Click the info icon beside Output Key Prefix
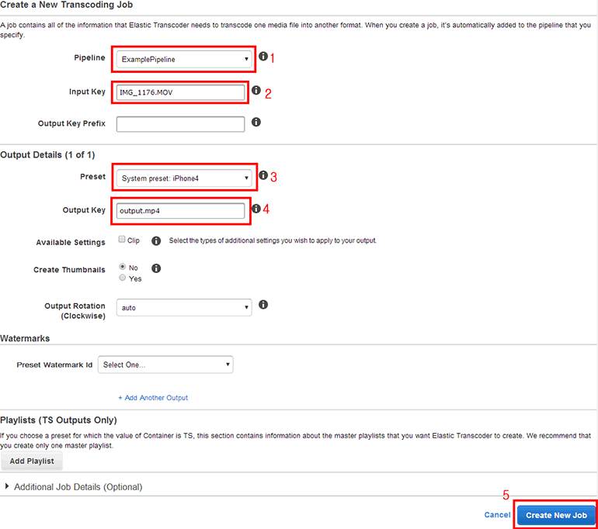This screenshot has height=529, width=598. [256, 123]
